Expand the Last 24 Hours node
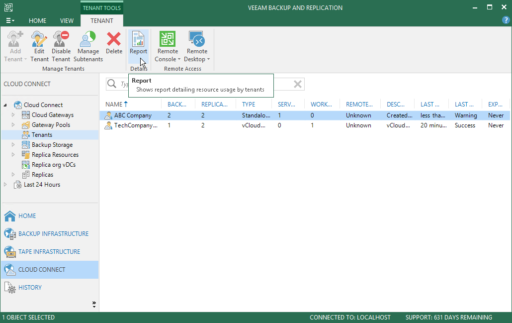512x323 pixels. [x=5, y=184]
